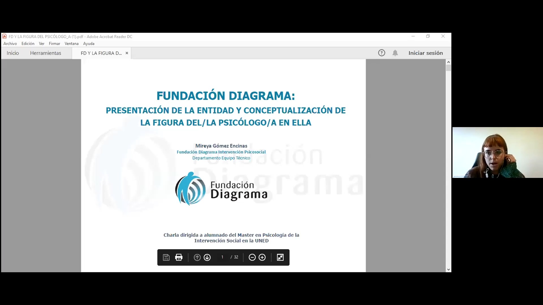Click the fit page view icon
Screen dimensions: 543x305
click(280, 257)
